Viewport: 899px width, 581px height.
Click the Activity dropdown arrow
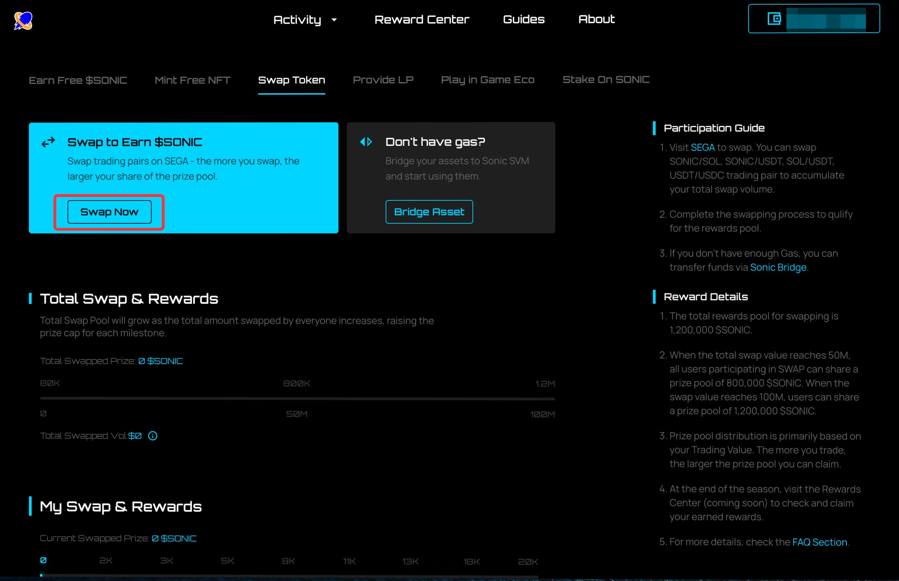click(334, 20)
